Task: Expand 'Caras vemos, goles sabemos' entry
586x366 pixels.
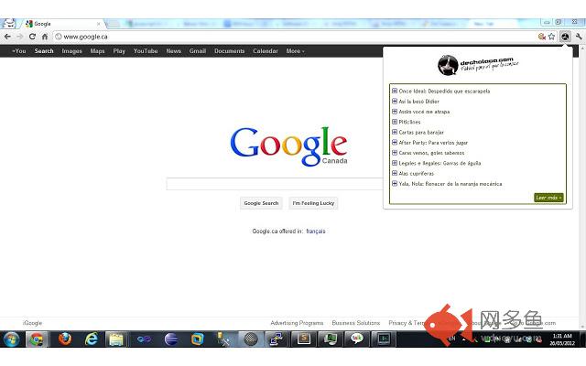Action: 395,153
